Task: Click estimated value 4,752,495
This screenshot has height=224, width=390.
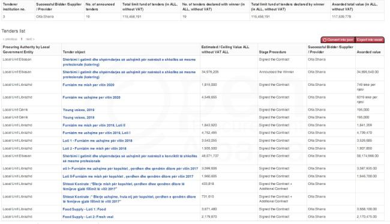Action: pyautogui.click(x=209, y=133)
